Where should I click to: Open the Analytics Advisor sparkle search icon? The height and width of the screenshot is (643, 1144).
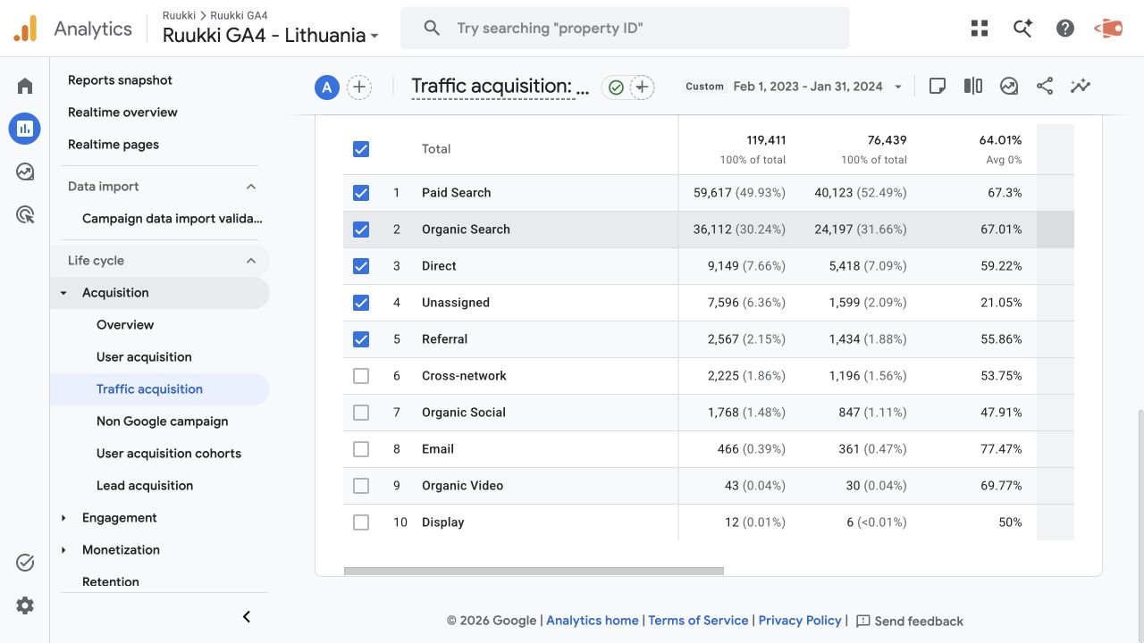tap(1022, 29)
